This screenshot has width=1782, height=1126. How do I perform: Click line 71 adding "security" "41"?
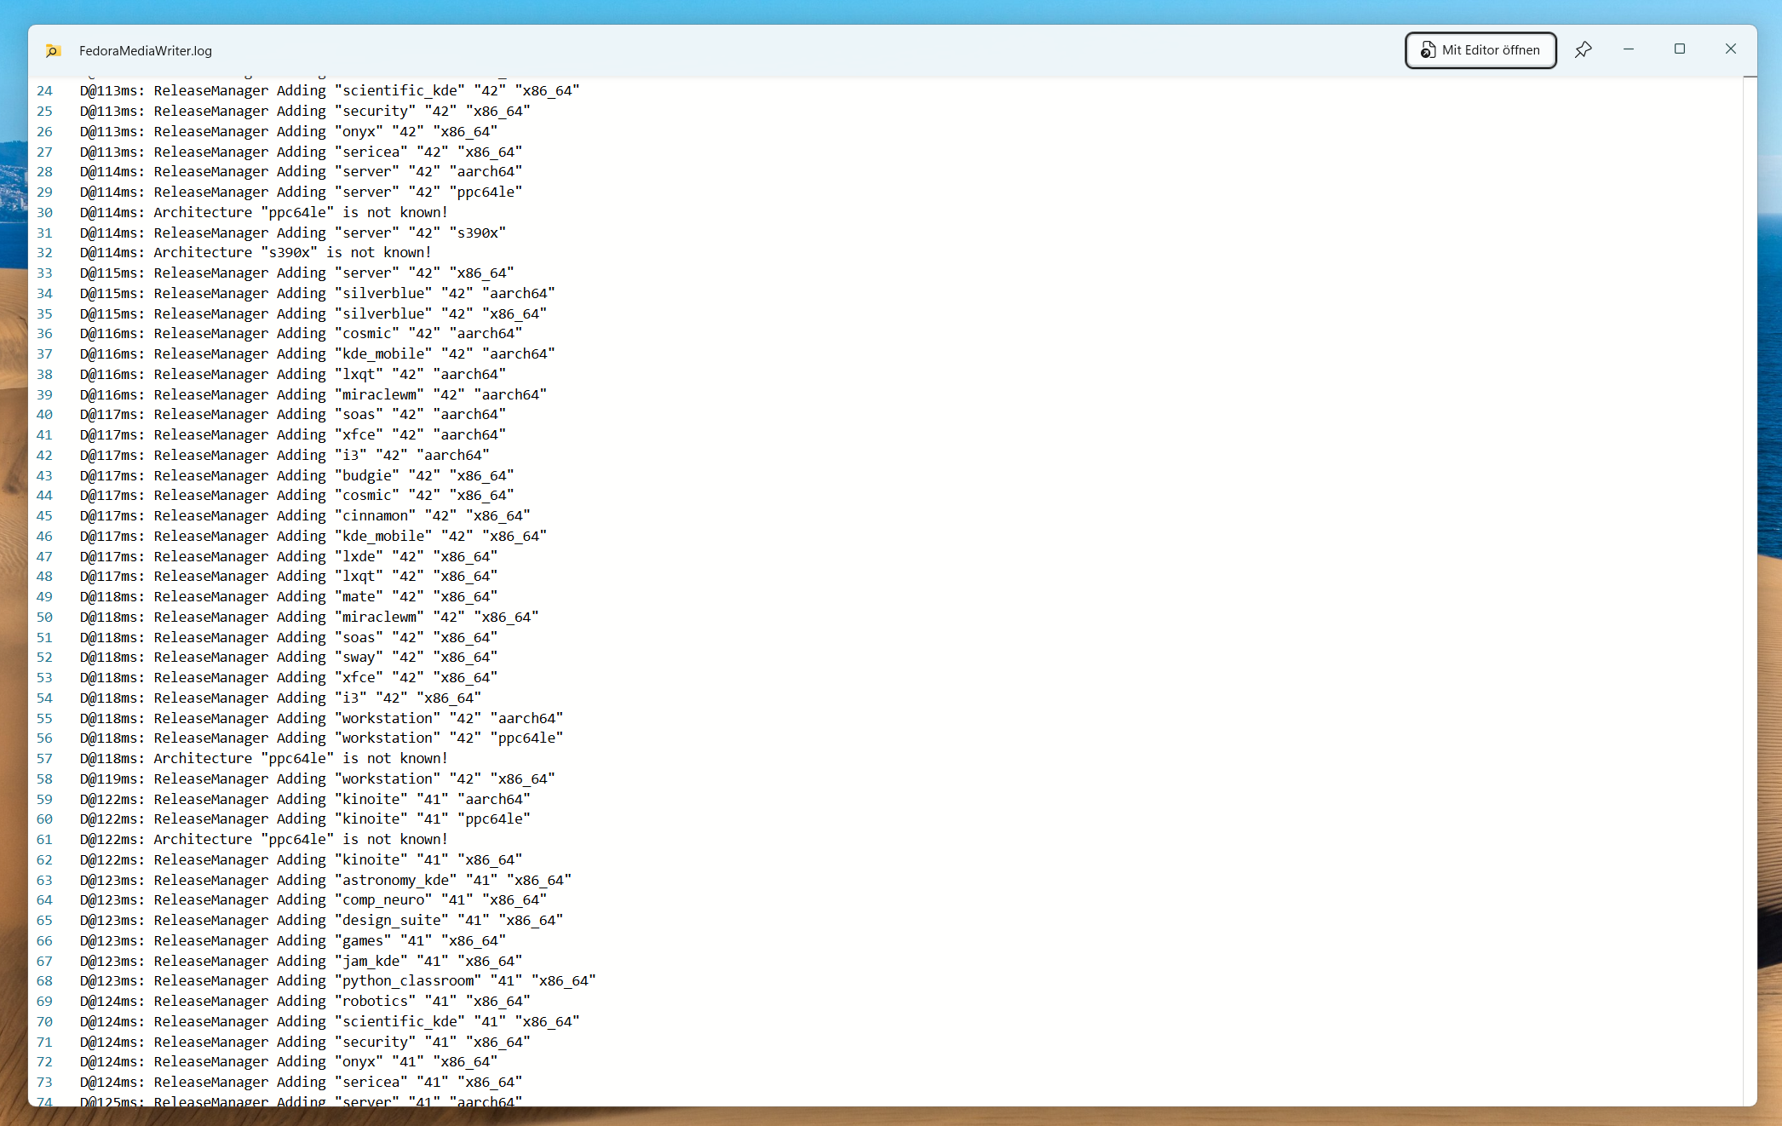(x=305, y=1043)
